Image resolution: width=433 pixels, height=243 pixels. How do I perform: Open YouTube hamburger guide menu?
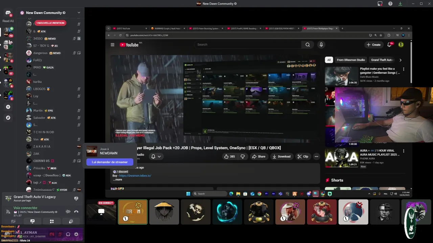pos(112,45)
